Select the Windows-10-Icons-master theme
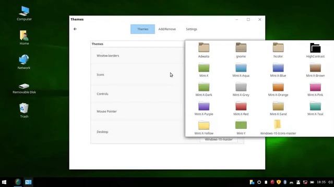Viewport: 334px width, 187px height. pos(278,128)
